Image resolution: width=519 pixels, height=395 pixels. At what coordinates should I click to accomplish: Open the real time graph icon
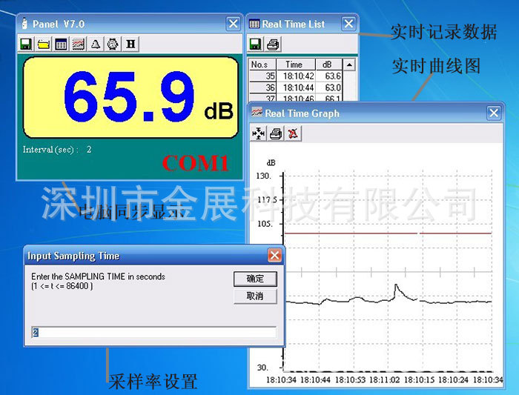(78, 44)
